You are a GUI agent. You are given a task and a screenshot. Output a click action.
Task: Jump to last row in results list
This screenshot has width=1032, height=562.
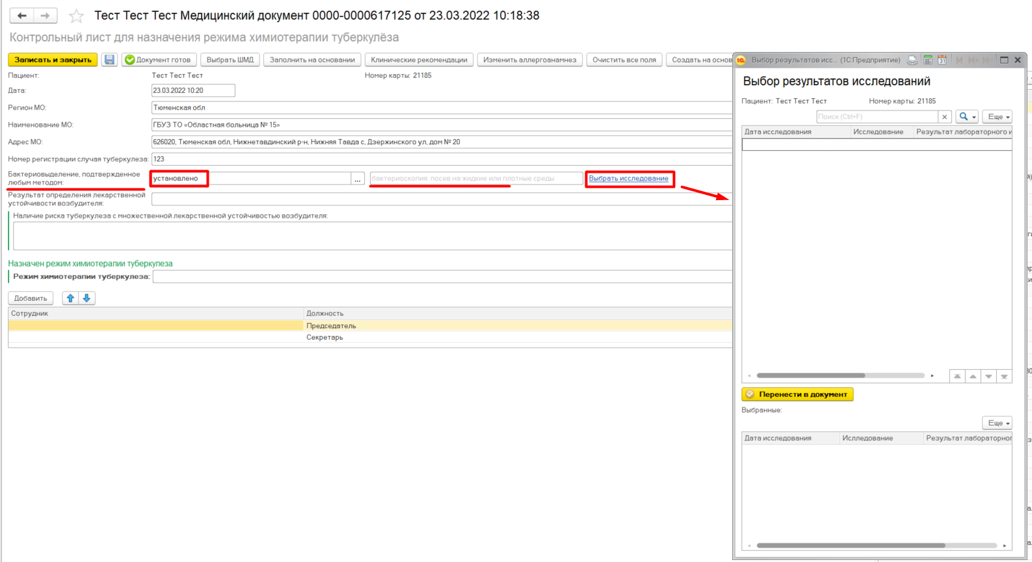(x=1004, y=376)
